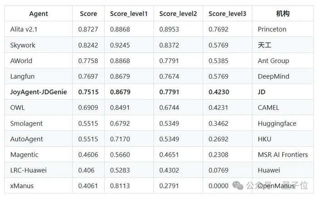Click the bold score "0.7515"
318x198 pixels.
[x=88, y=92]
